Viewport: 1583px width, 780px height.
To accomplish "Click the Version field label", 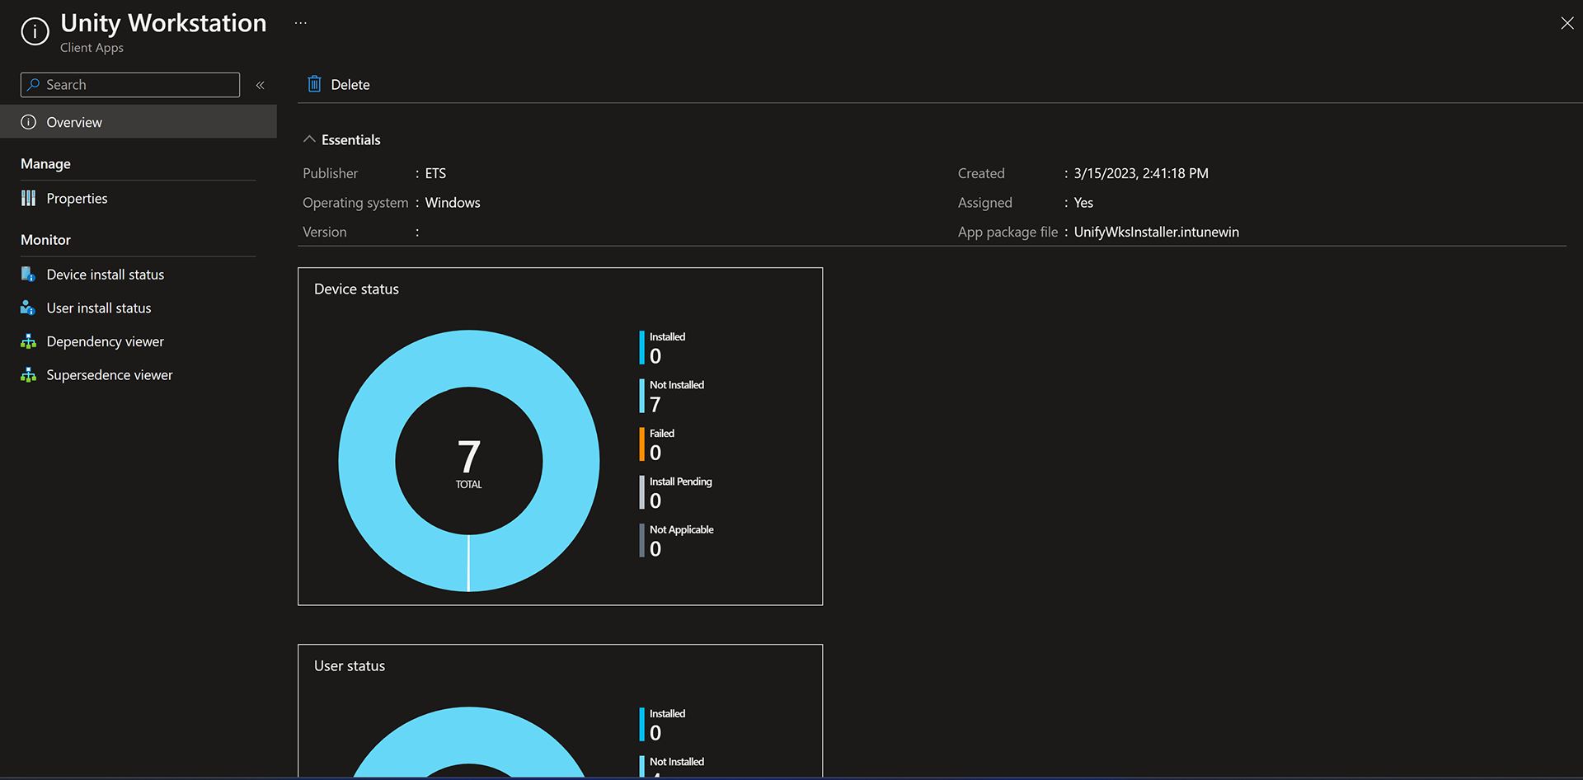I will click(325, 232).
